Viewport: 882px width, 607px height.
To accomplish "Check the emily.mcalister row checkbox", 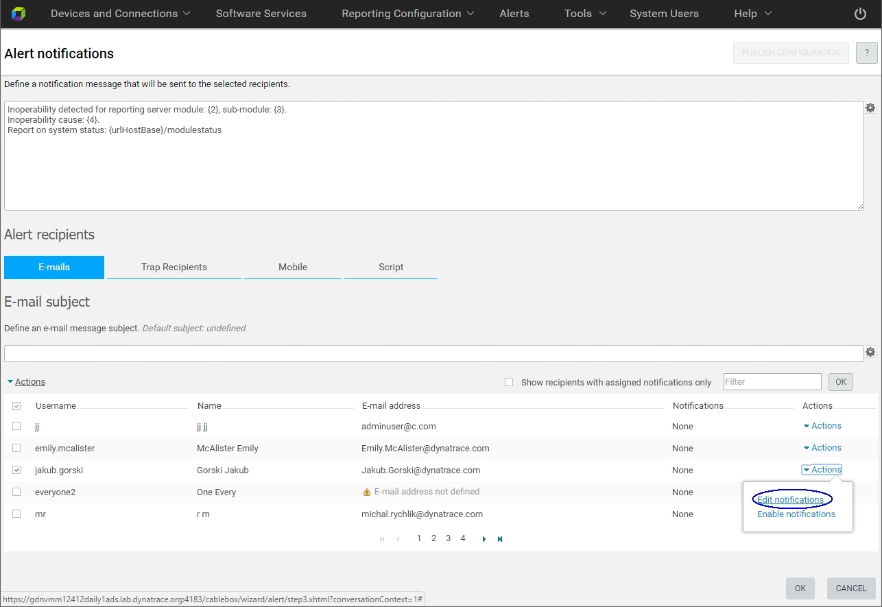I will 16,448.
